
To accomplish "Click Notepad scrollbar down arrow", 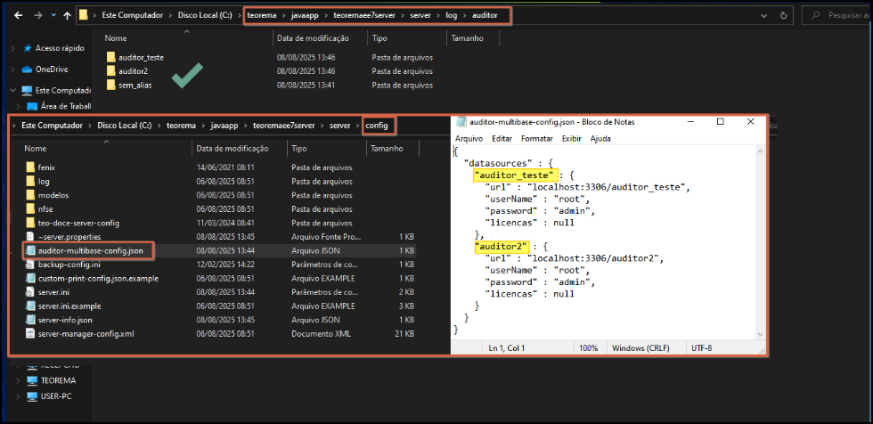I will click(x=760, y=334).
